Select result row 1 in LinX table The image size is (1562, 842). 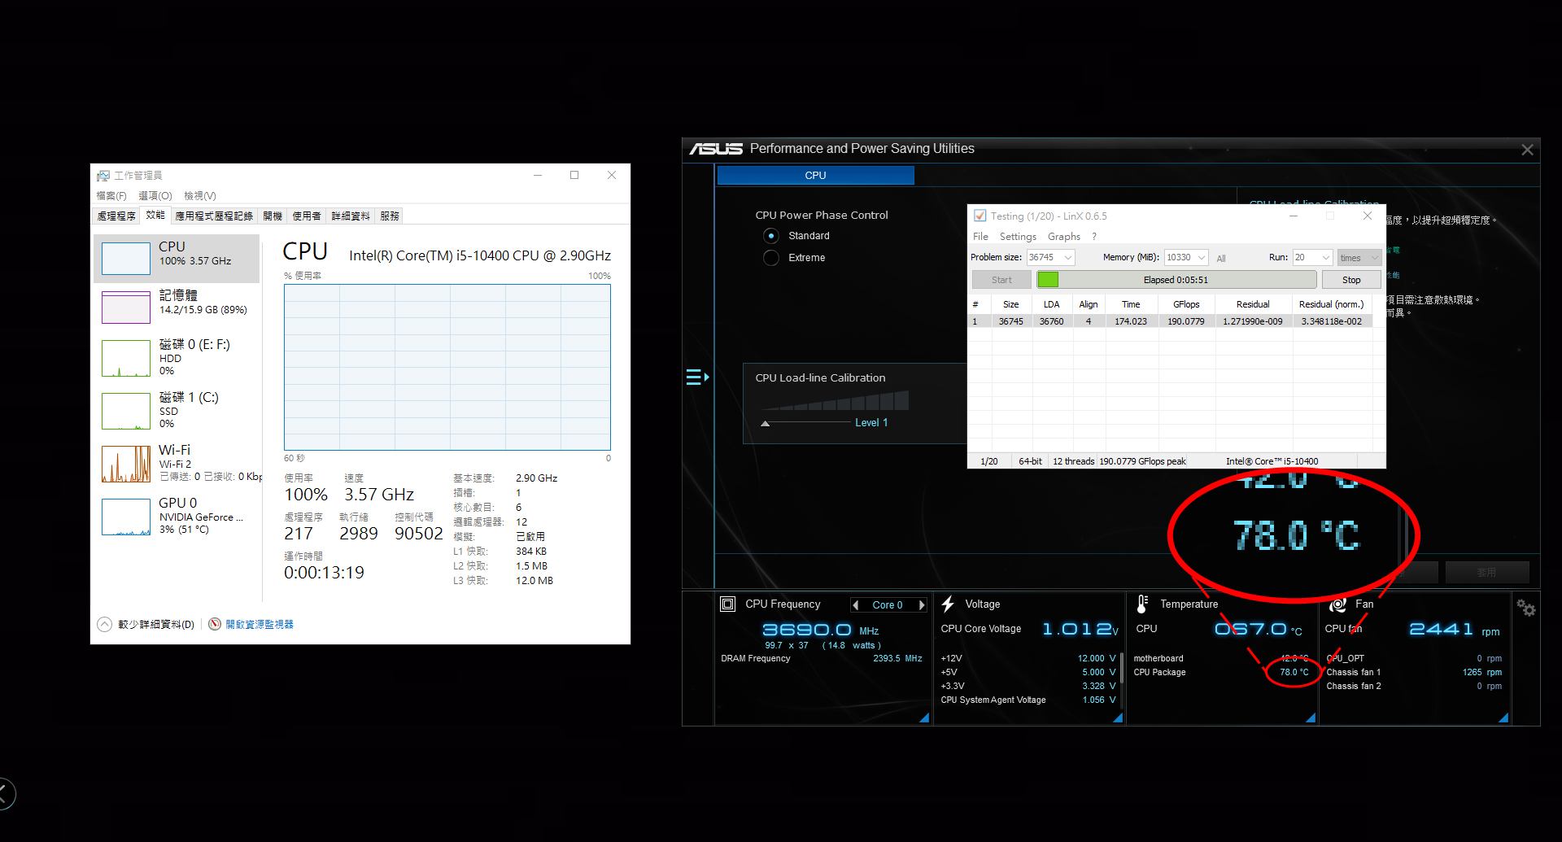tap(1170, 321)
